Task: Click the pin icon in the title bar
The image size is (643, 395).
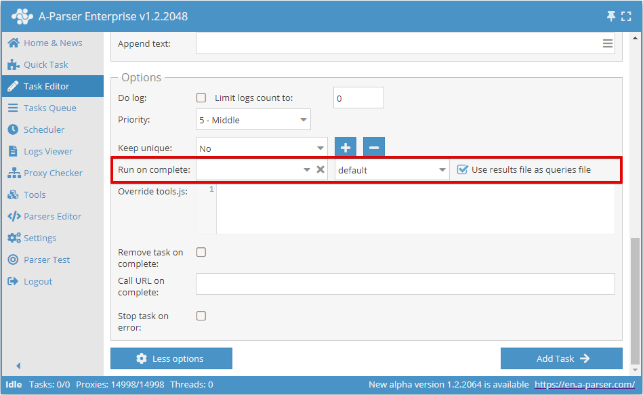Action: (611, 16)
